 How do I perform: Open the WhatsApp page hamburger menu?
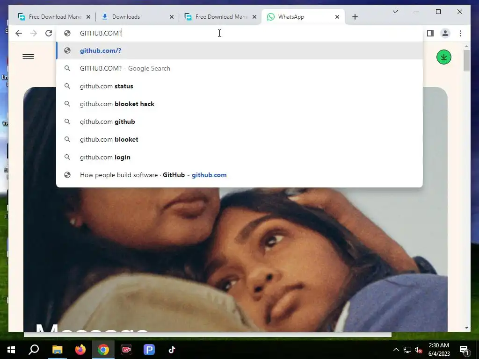point(28,57)
